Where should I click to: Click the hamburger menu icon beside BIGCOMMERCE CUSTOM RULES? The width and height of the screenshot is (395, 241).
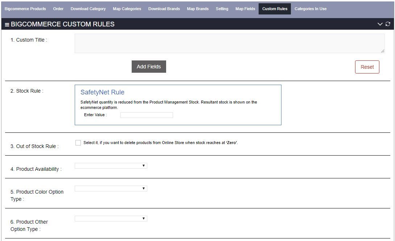tap(7, 24)
